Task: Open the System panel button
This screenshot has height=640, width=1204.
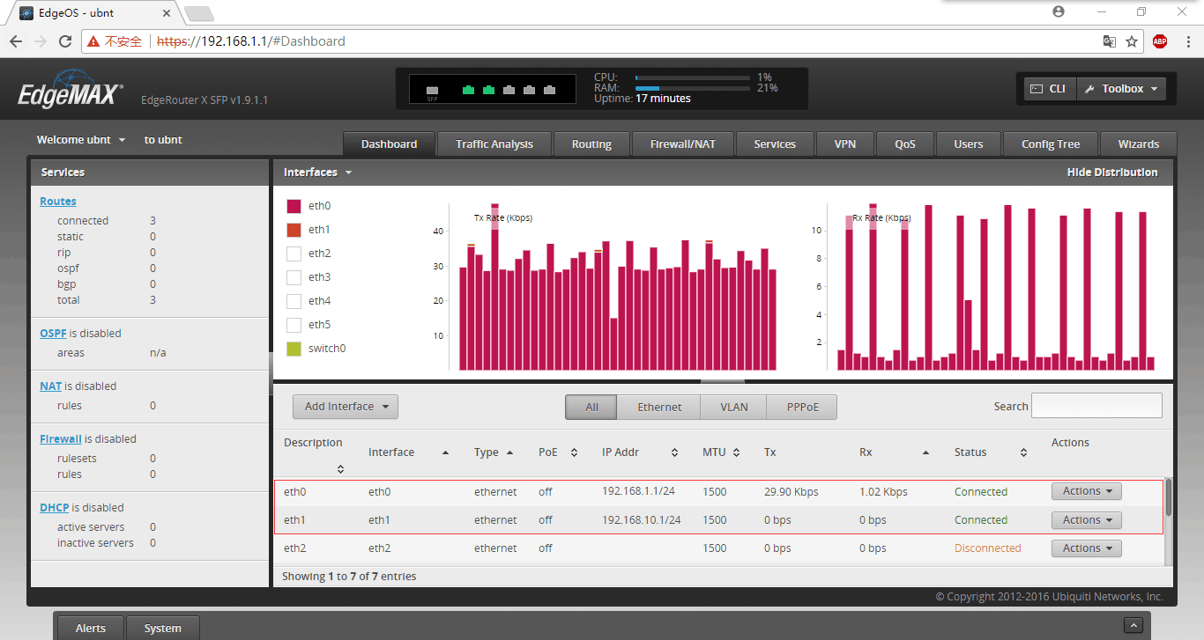Action: click(x=163, y=629)
